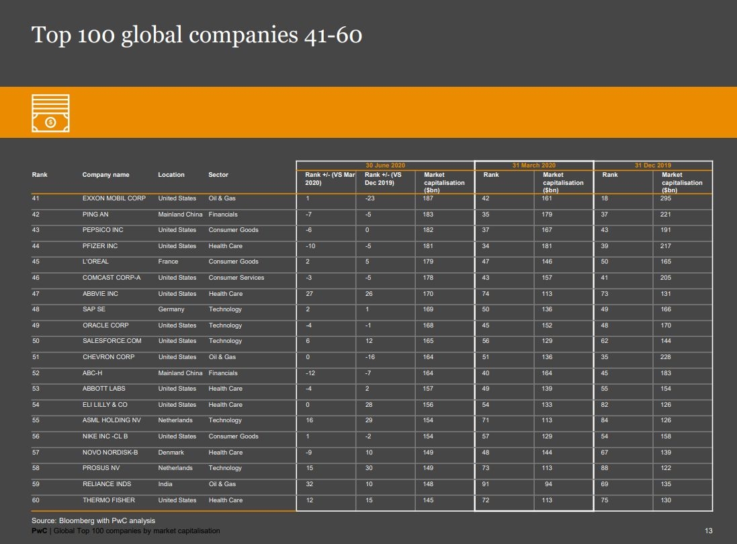Click 'France' location in L'OREAL row
Screen dimensions: 737x544
(168, 261)
